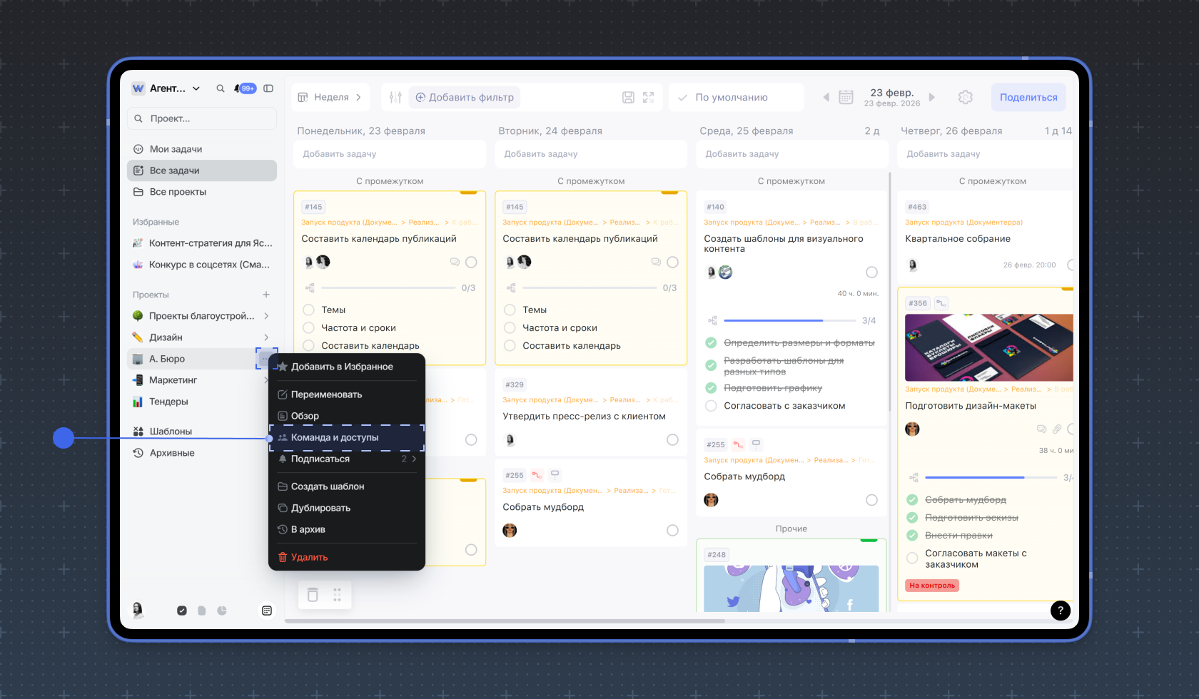Open the "Неделя" view dropdown
The width and height of the screenshot is (1199, 699).
[330, 97]
